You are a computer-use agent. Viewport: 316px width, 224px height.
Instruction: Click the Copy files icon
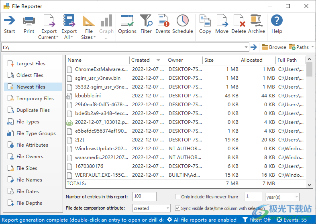tap(205, 20)
